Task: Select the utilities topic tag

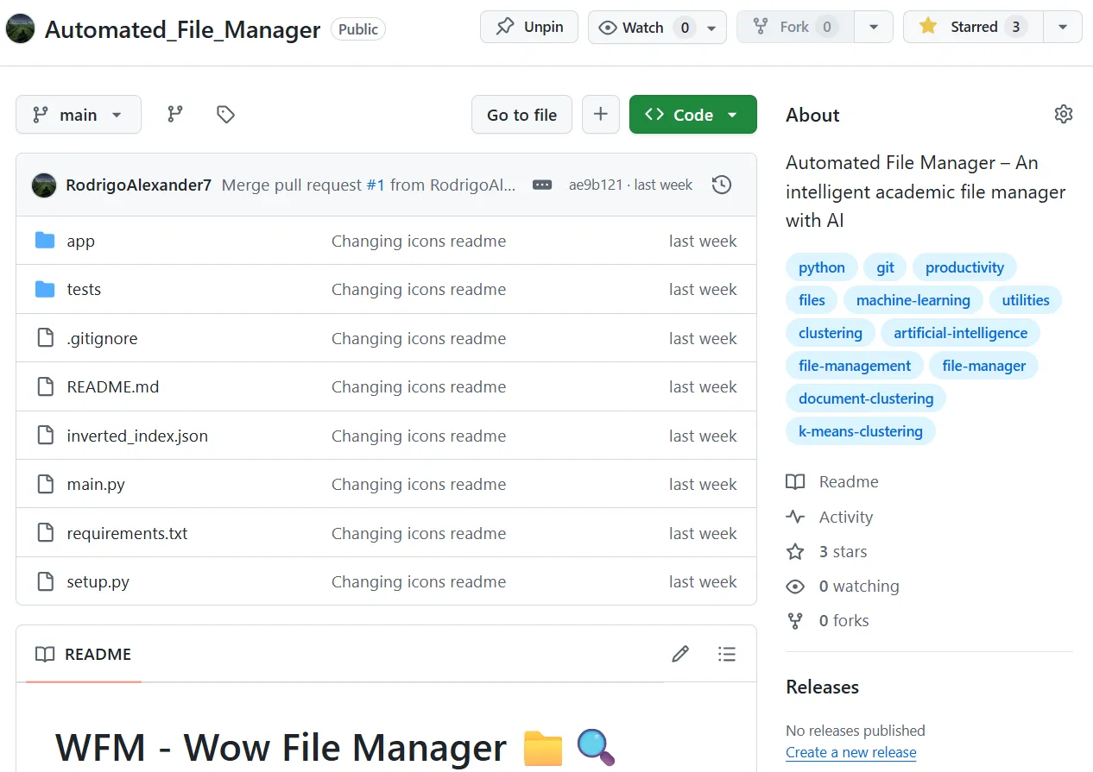Action: [1026, 300]
